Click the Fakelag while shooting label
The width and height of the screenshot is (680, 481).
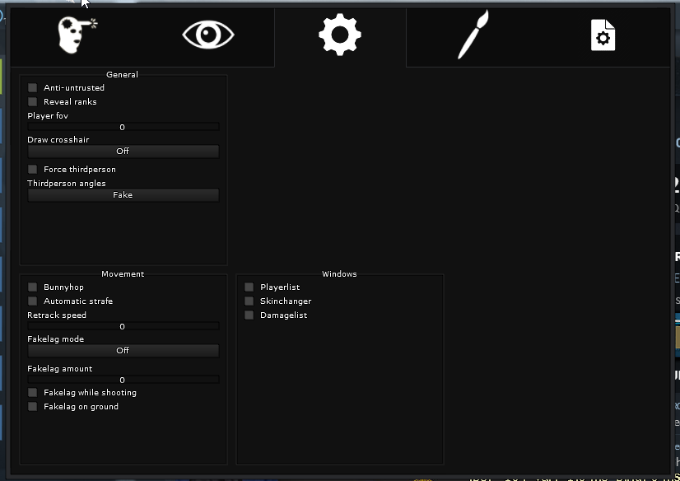click(x=91, y=393)
